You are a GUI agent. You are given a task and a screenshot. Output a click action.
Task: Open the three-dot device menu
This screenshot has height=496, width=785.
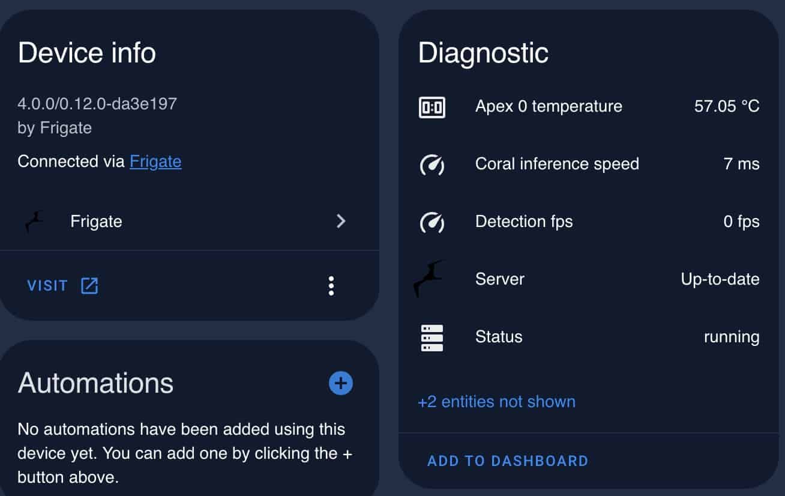[x=331, y=286]
